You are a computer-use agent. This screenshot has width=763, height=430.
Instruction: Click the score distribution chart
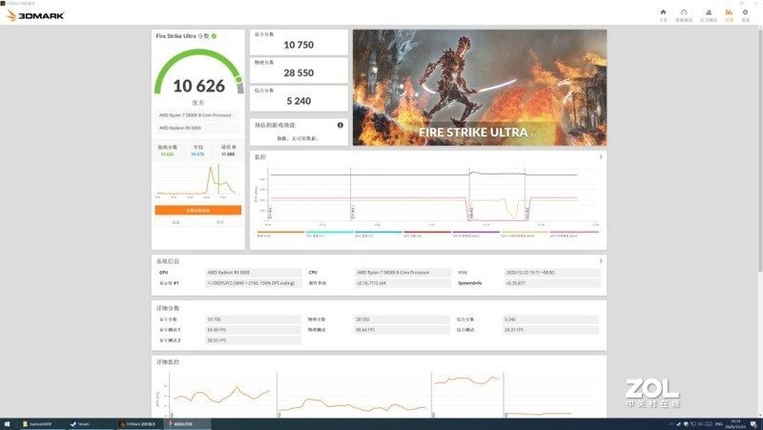pyautogui.click(x=197, y=181)
